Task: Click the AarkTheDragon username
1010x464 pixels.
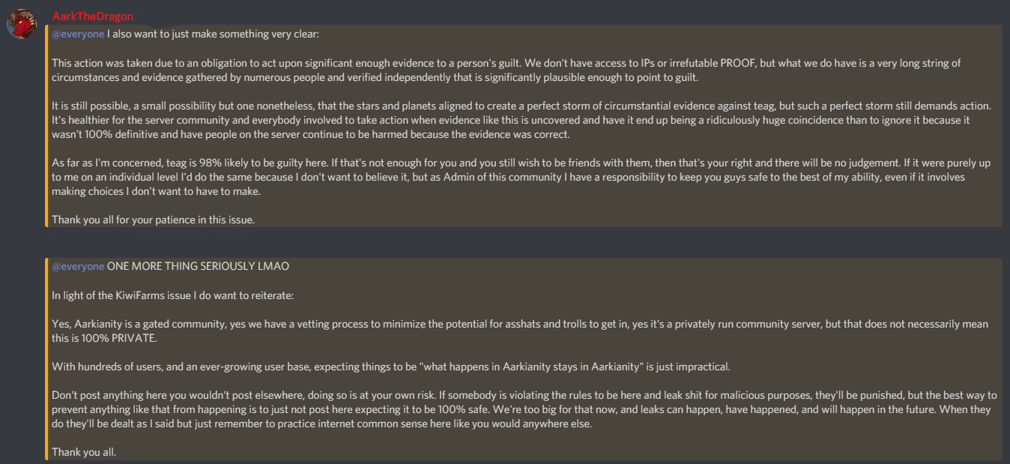Action: pos(93,16)
